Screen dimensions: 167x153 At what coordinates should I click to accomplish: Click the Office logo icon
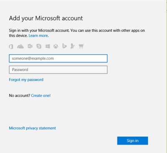[x=11, y=46]
